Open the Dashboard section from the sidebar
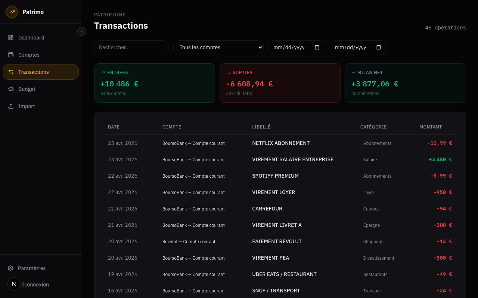 (x=31, y=37)
